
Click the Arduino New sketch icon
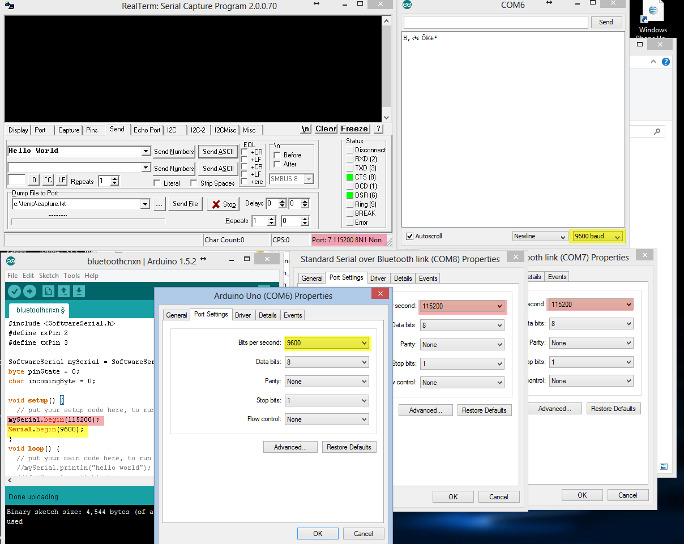point(49,291)
